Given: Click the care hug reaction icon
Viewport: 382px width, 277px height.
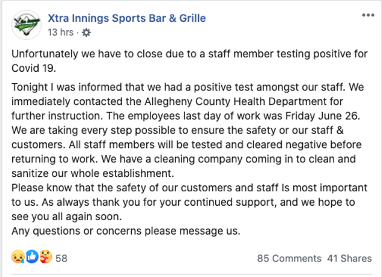Looking at the screenshot, I should [45, 257].
